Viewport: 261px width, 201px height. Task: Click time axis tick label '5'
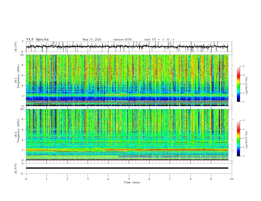129,179
